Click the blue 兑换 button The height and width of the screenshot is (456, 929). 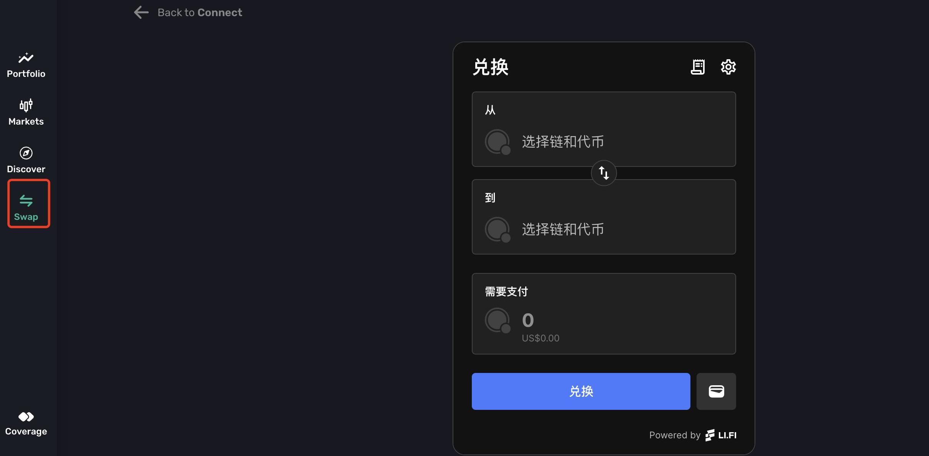click(581, 391)
